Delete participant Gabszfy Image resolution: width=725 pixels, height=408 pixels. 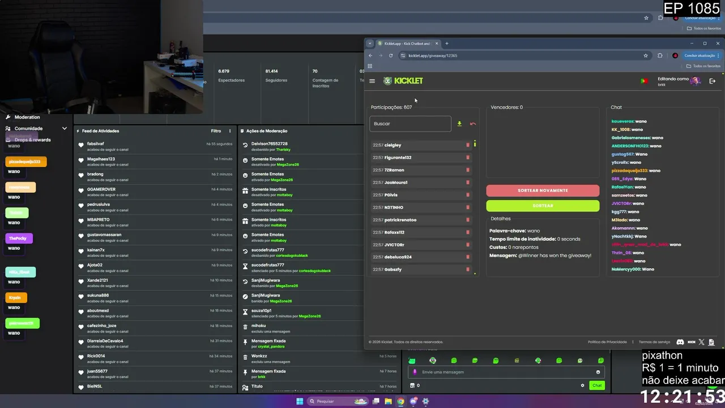point(468,269)
